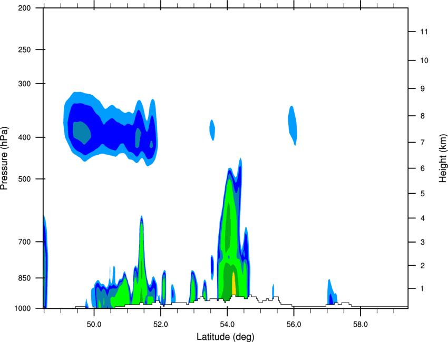Click the 58.0 latitude tick label
448x342 pixels.
(361, 324)
